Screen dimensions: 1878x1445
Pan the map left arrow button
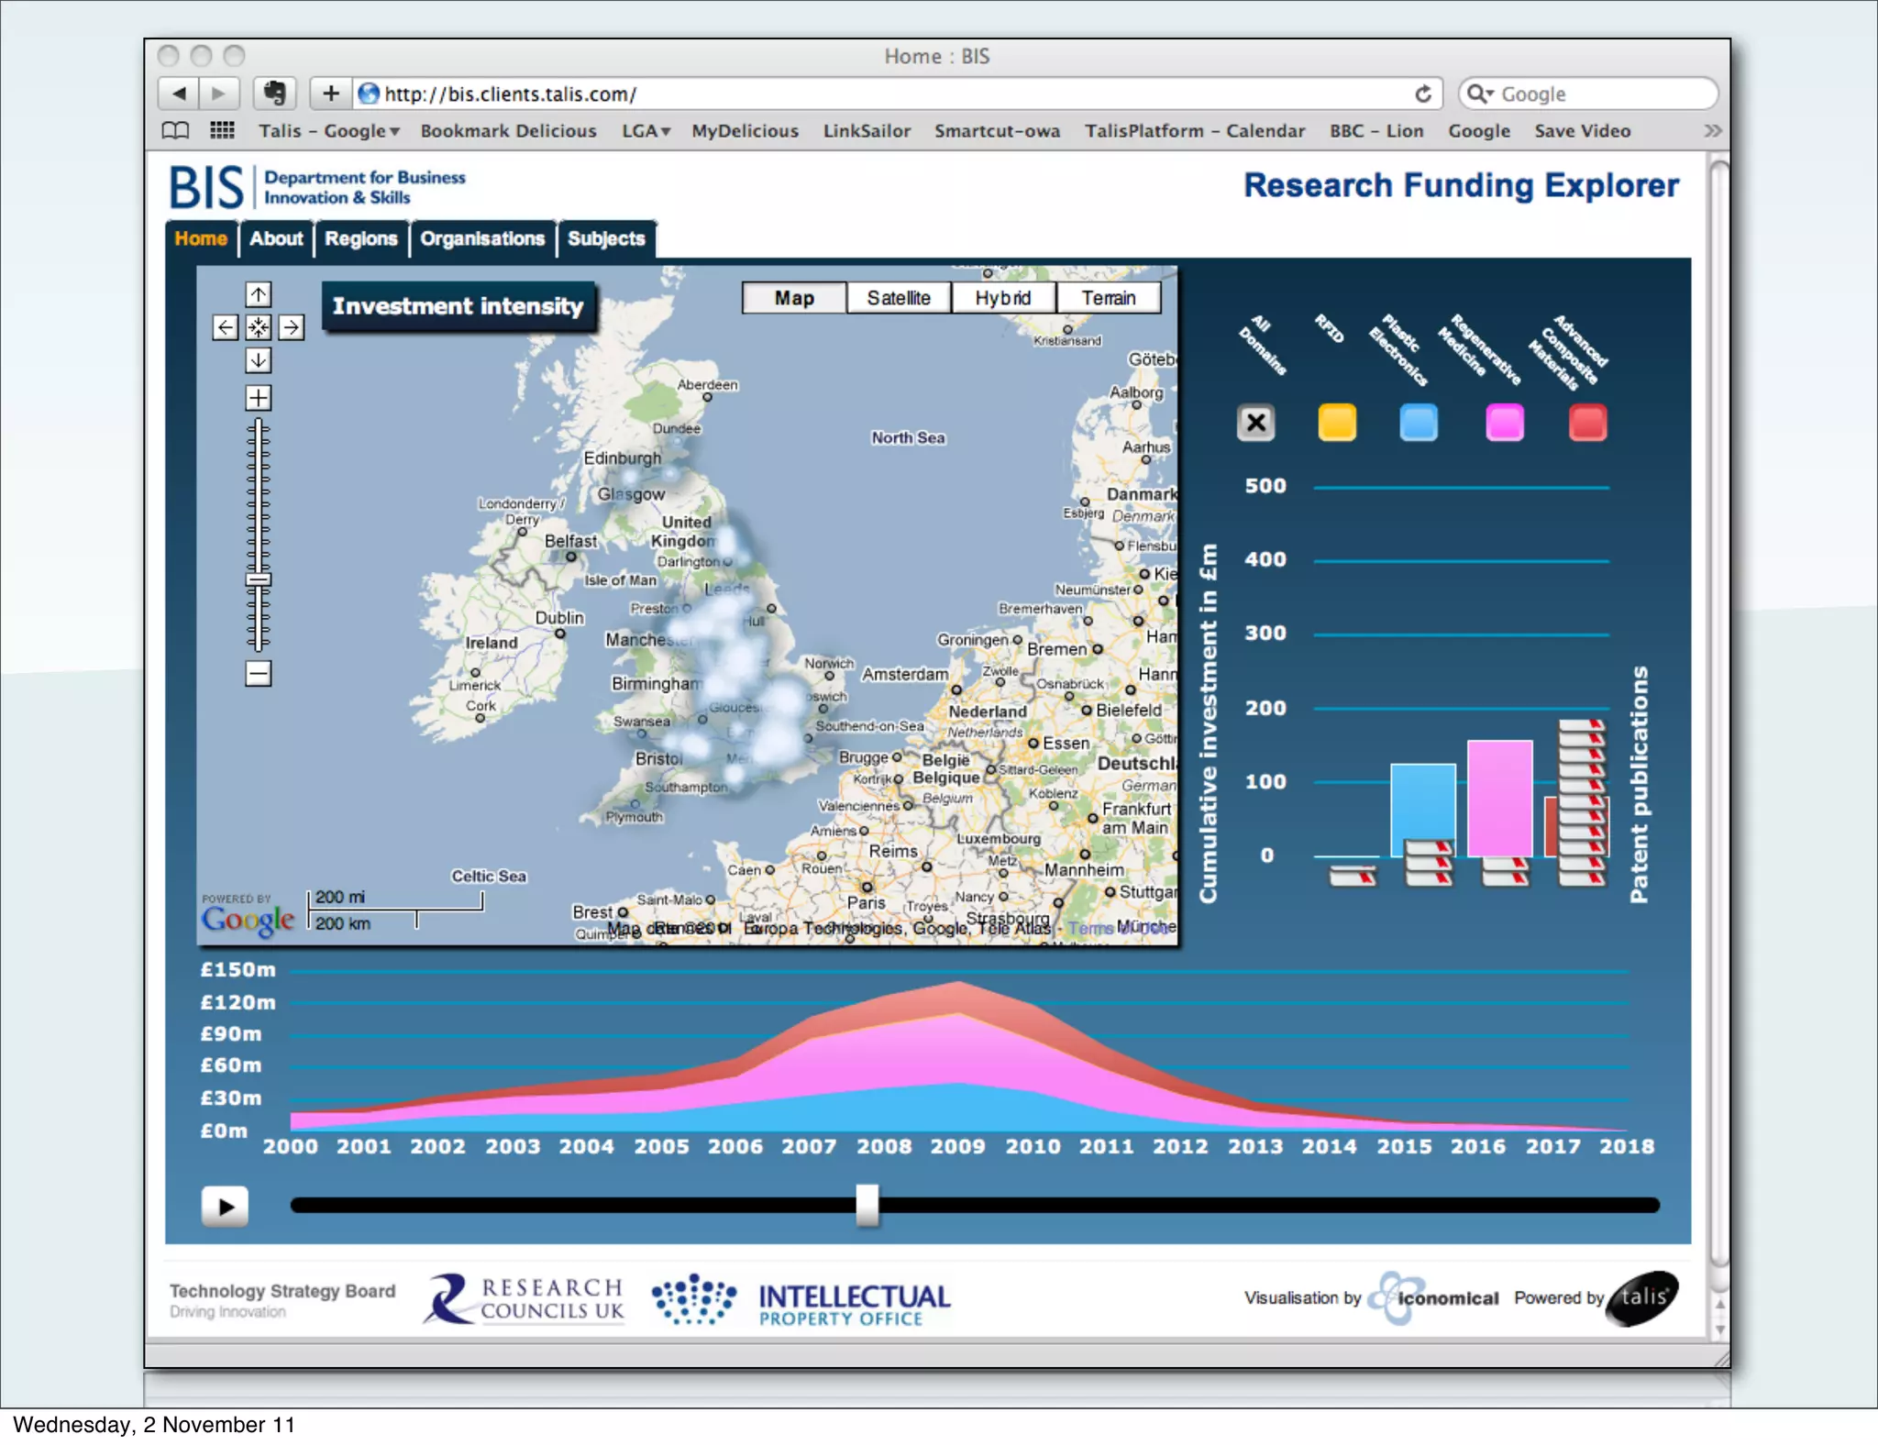(x=225, y=327)
